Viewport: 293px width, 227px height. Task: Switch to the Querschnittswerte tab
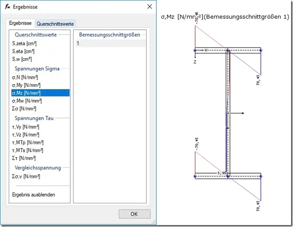tap(55, 24)
